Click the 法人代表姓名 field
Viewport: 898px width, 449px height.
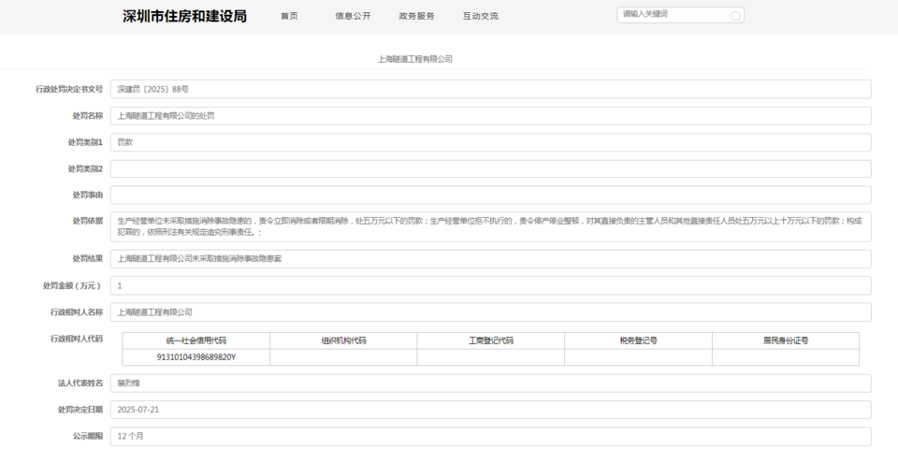491,384
